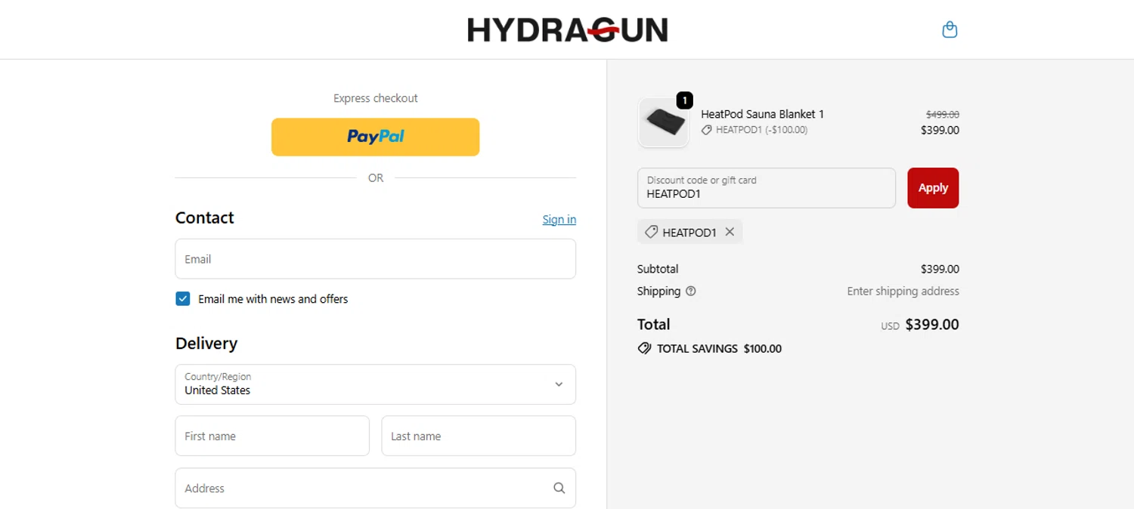Click the HeatPod Sauna Blanket 1 product name
The height and width of the screenshot is (509, 1134).
click(762, 114)
